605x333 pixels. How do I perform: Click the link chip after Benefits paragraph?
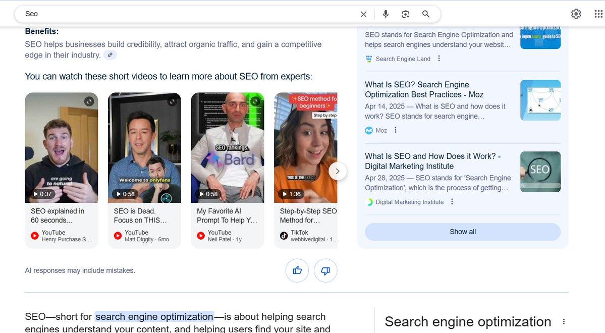[110, 55]
